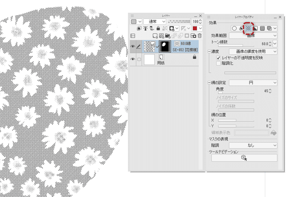This screenshot has height=197, width=291.
Task: Click the lock transparent pixels icon
Action: (x=164, y=28)
